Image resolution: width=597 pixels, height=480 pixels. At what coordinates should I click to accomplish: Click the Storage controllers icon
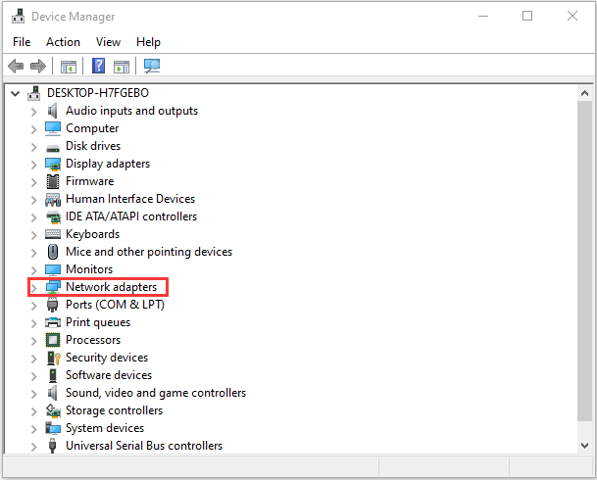pyautogui.click(x=53, y=410)
